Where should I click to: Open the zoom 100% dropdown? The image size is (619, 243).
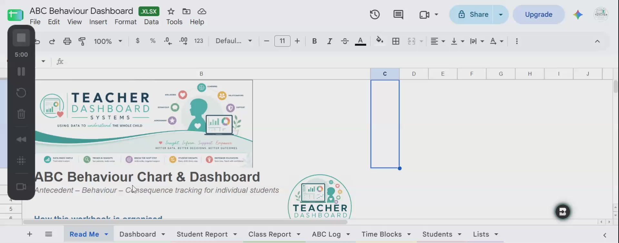click(108, 41)
